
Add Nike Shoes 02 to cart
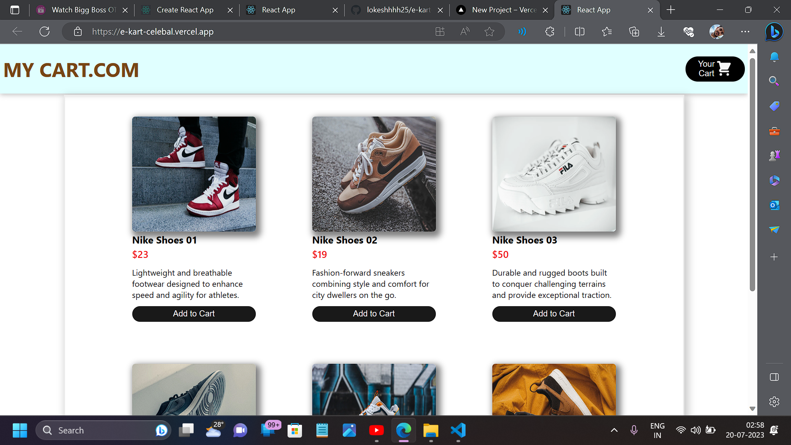pyautogui.click(x=374, y=314)
